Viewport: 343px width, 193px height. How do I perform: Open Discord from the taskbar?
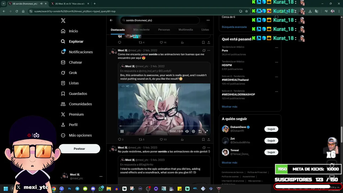(x=93, y=189)
